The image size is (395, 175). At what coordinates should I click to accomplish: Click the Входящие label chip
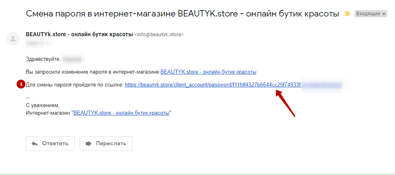(x=371, y=14)
